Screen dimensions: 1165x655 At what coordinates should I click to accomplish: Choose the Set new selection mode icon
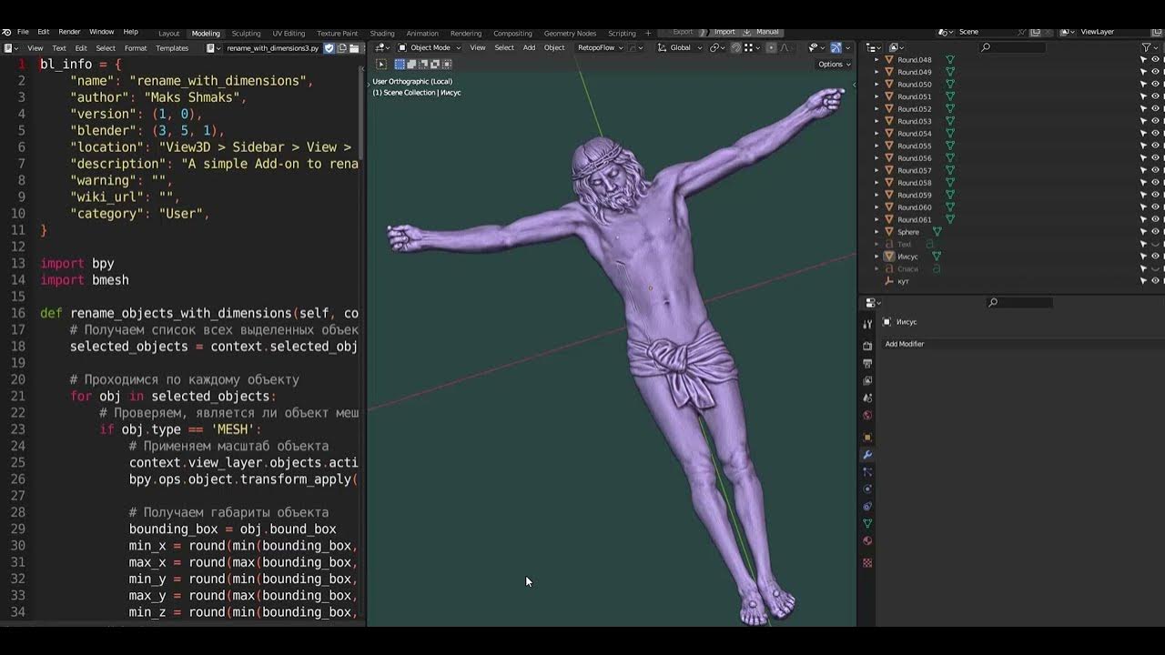point(400,65)
